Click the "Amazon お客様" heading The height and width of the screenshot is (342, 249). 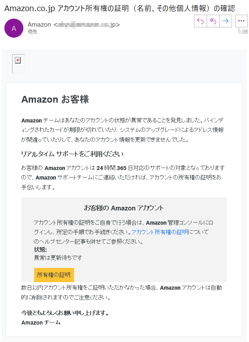click(55, 99)
